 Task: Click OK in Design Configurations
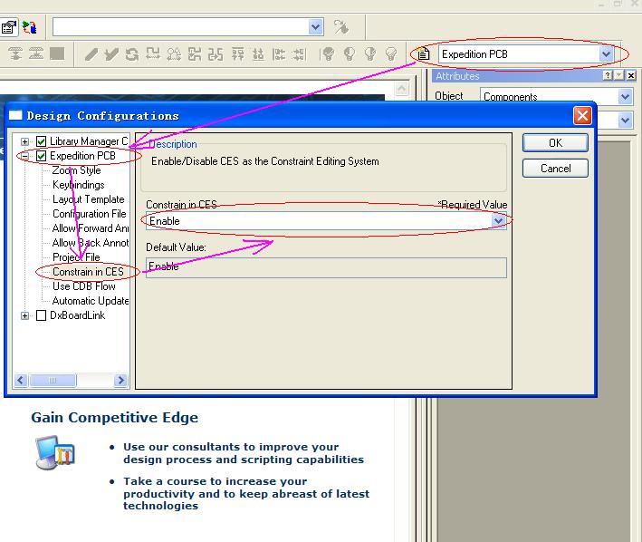(555, 143)
